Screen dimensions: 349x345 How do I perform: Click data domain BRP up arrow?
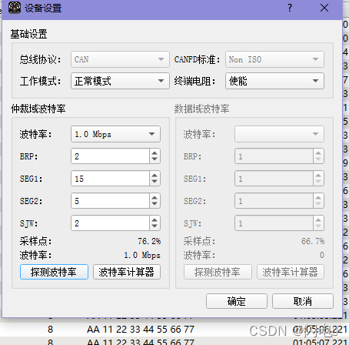[318, 152]
